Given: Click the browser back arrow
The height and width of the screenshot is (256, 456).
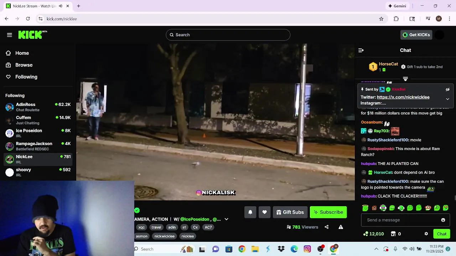Looking at the screenshot, I should (x=6, y=19).
